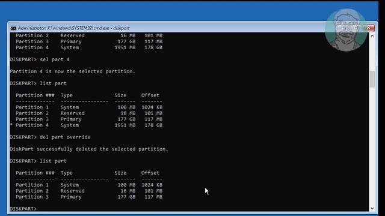Click the asterisk marking selected Partition 4
Viewport: 385px width, 216px height.
(x=11, y=125)
